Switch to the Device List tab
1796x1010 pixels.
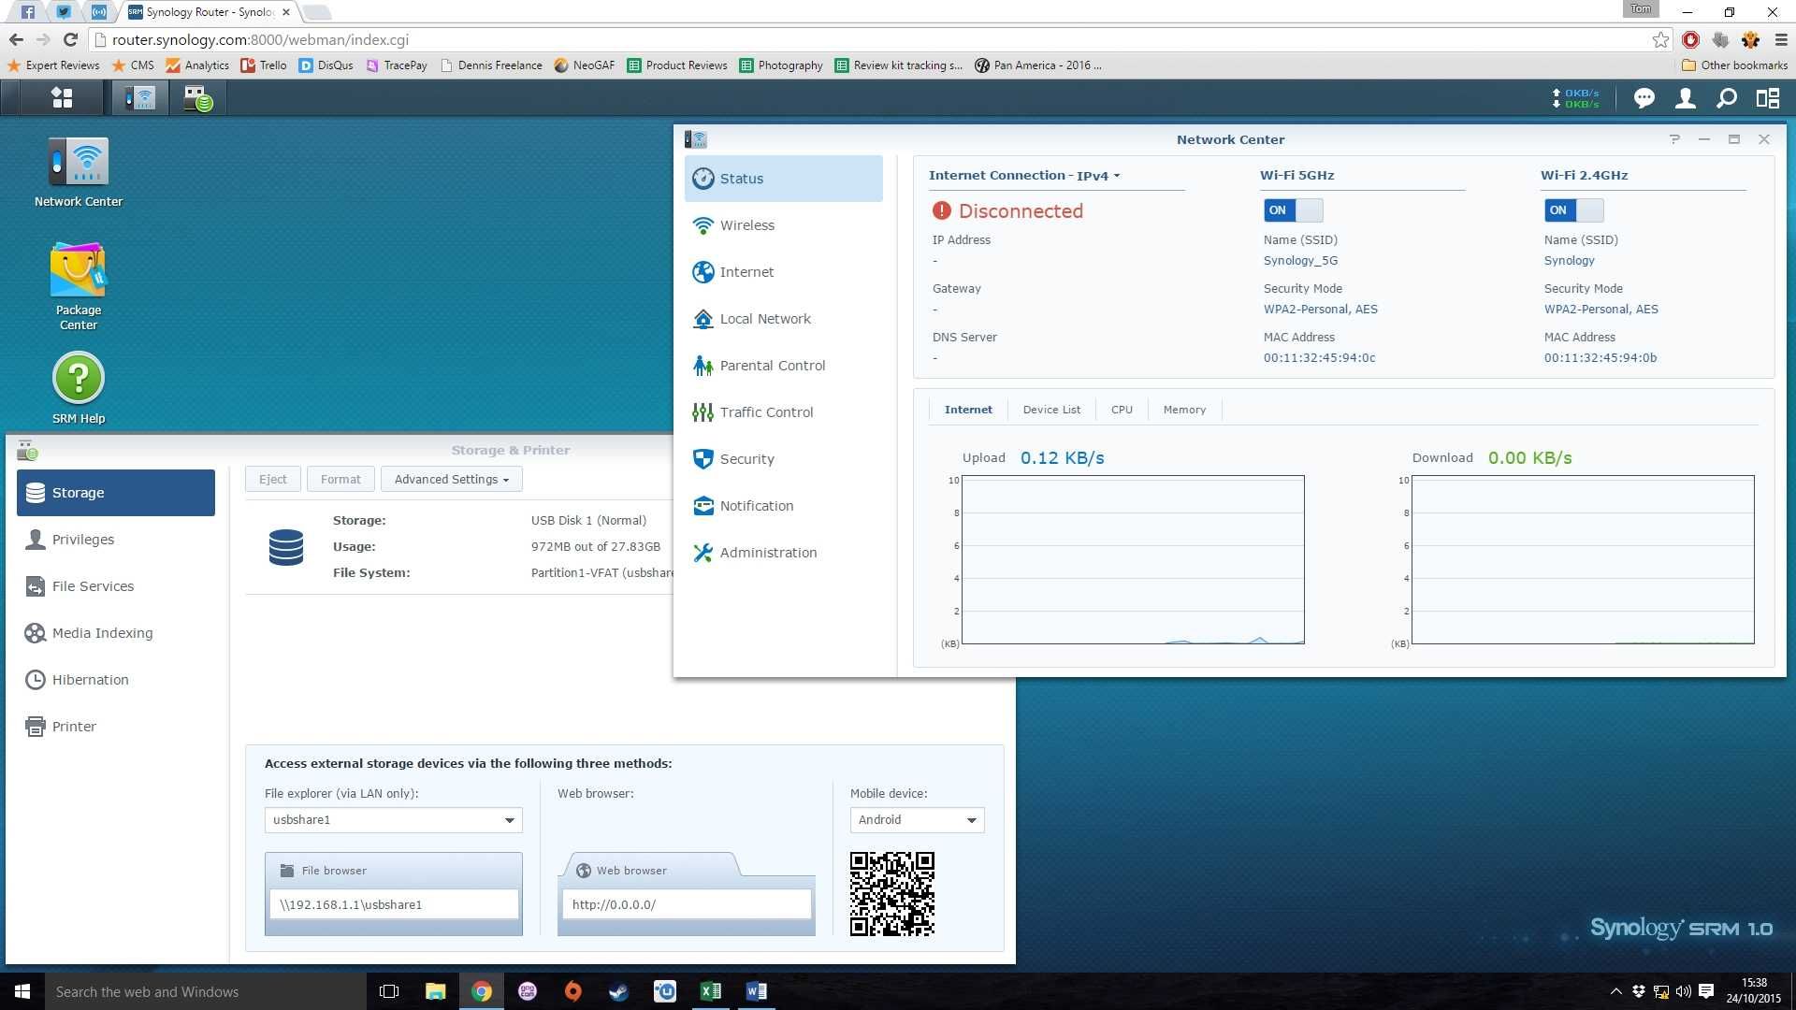(x=1051, y=410)
